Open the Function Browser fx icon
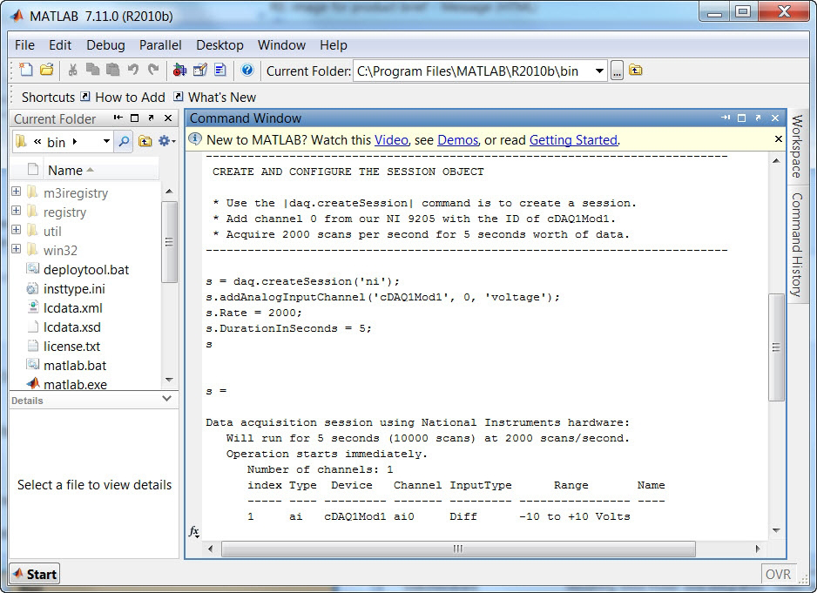This screenshot has width=817, height=593. (x=194, y=530)
